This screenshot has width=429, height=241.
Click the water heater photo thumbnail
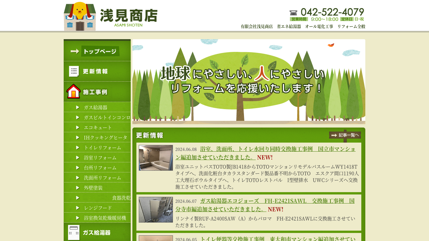[x=156, y=210]
